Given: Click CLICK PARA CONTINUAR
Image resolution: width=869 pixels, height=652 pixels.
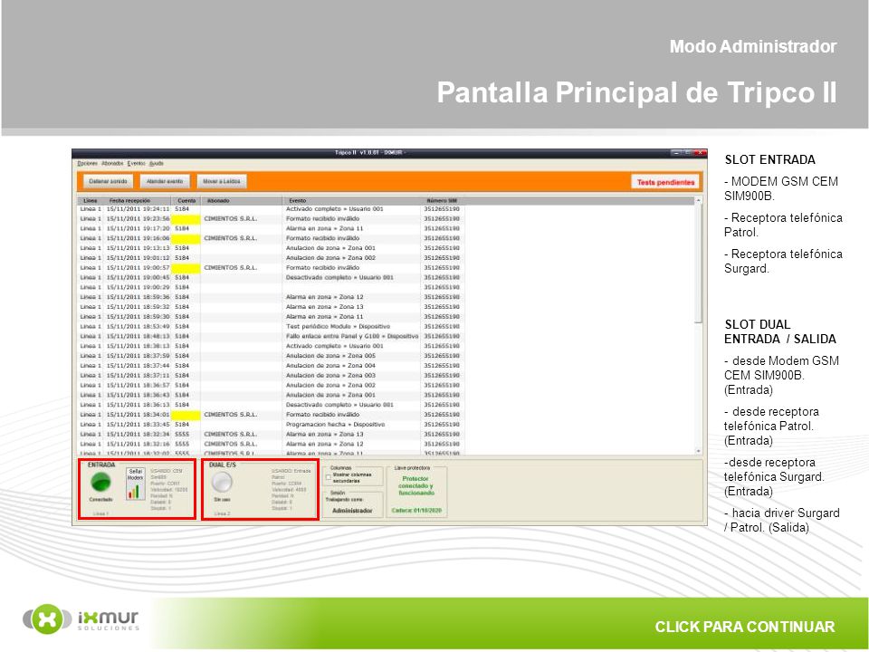Looking at the screenshot, I should tap(744, 627).
